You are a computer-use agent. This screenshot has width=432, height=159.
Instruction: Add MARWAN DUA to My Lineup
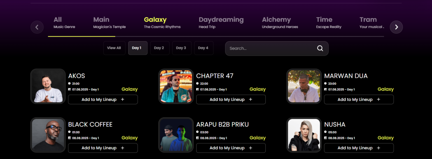[x=359, y=99]
